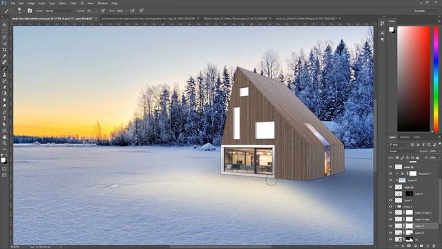442x249 pixels.
Task: Select the Horizontal Type tool
Action: [4, 118]
